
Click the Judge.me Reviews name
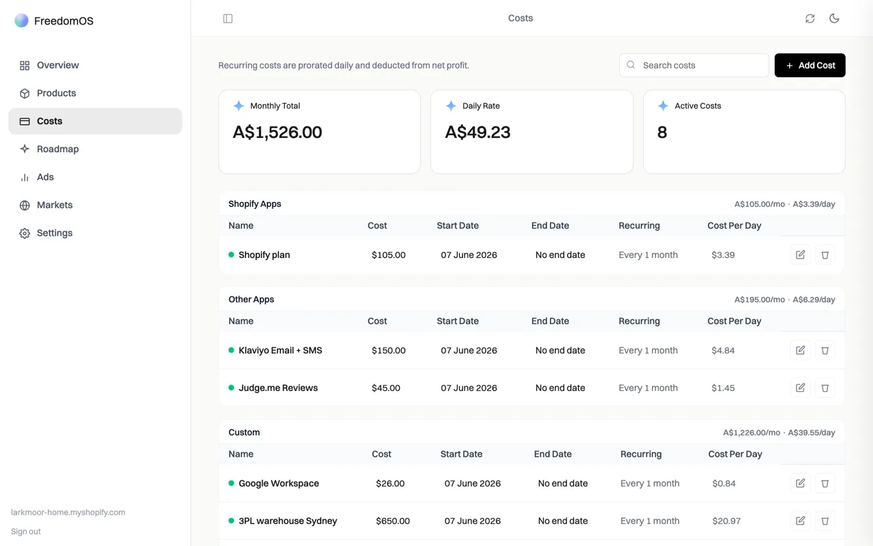point(278,388)
